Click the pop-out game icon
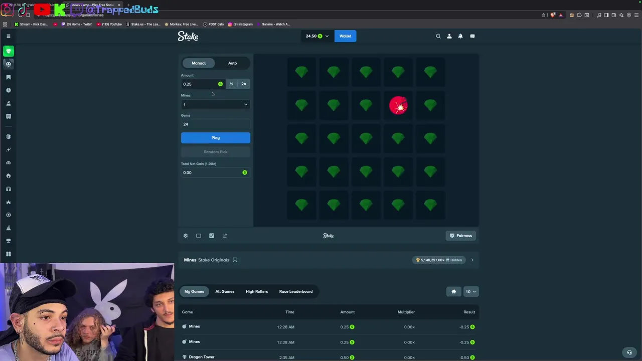 tap(225, 236)
